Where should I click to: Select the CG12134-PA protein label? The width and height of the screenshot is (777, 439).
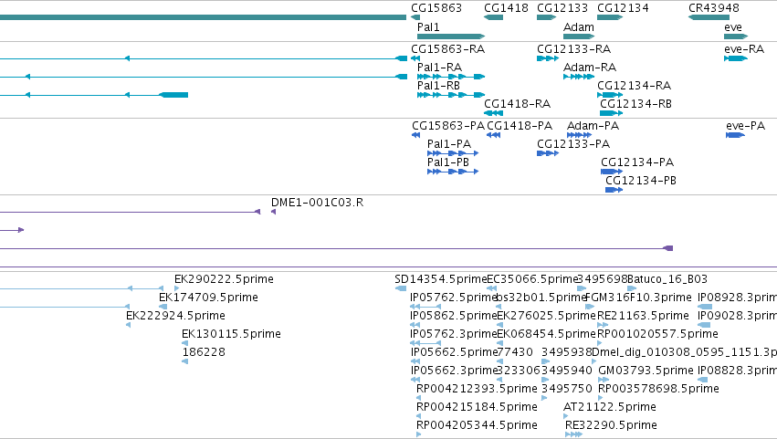[637, 162]
